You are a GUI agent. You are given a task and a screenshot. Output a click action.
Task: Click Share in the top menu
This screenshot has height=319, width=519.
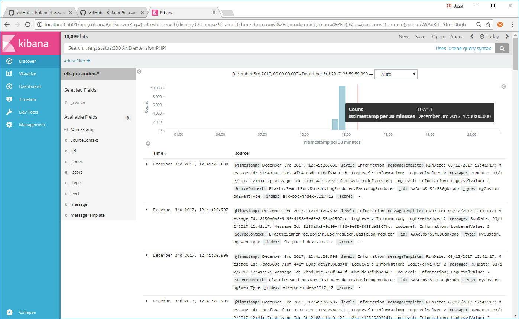coord(457,36)
